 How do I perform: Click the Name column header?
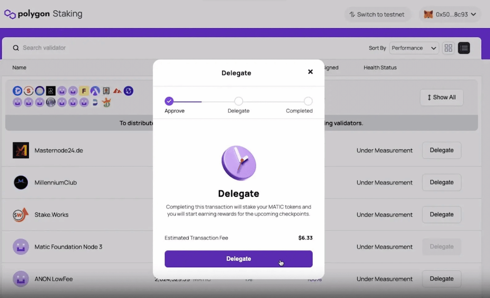click(19, 68)
